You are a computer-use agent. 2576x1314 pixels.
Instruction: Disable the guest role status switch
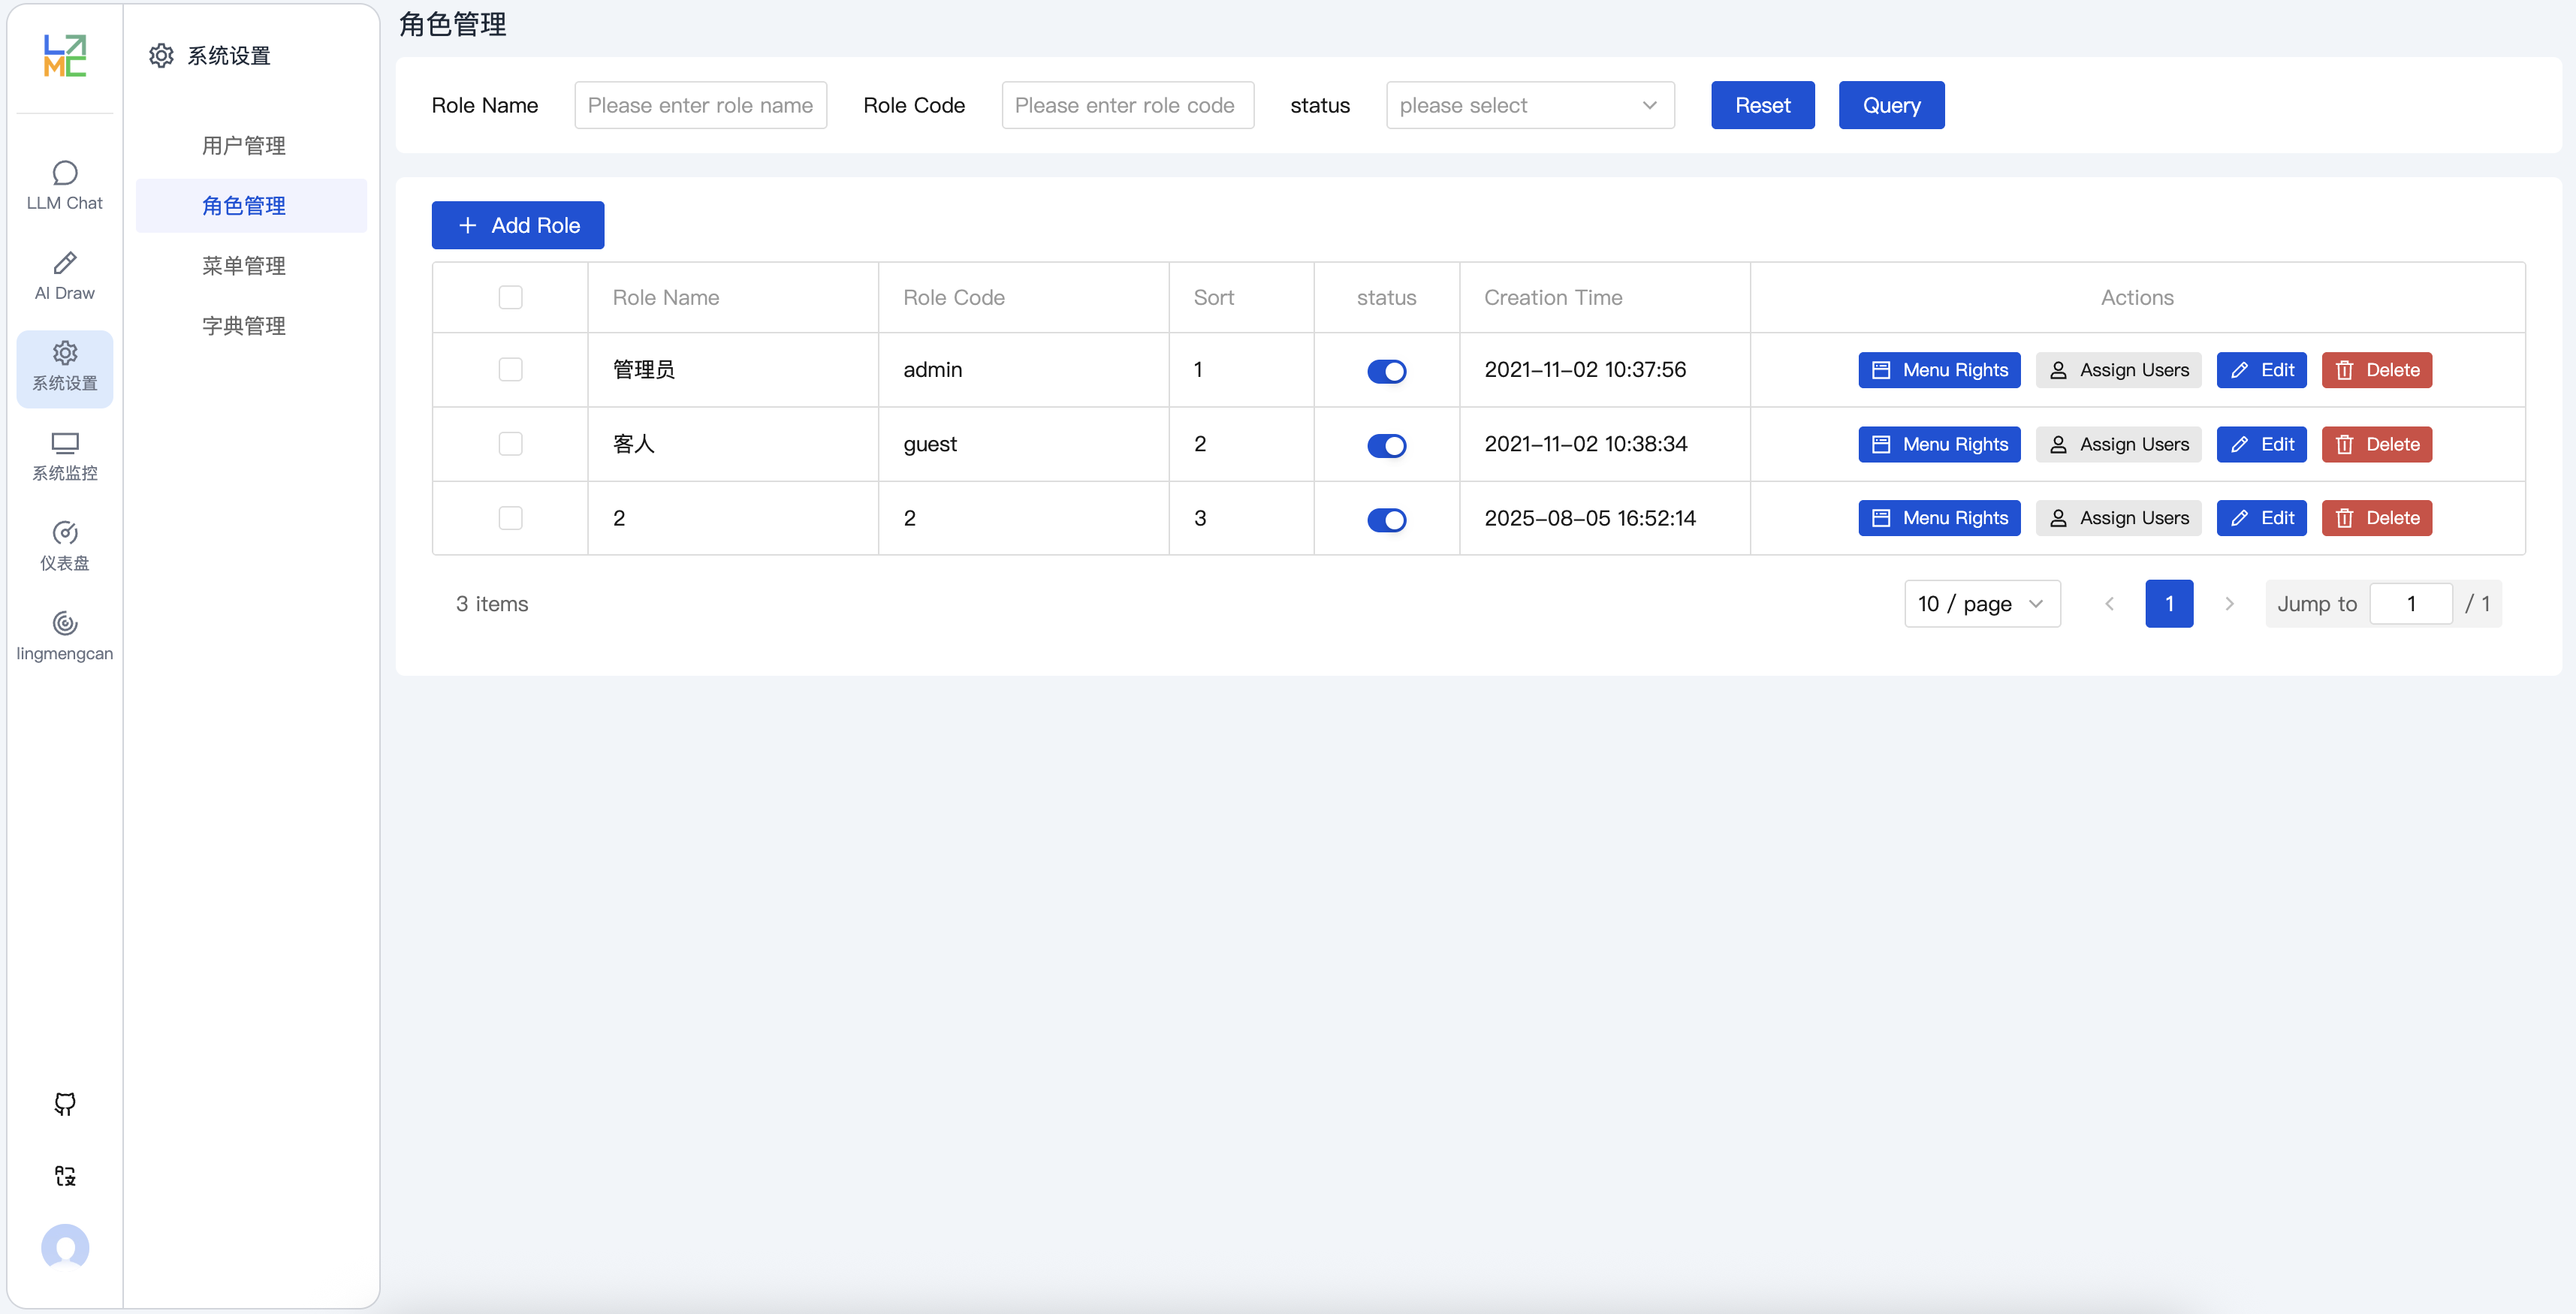[x=1386, y=445]
